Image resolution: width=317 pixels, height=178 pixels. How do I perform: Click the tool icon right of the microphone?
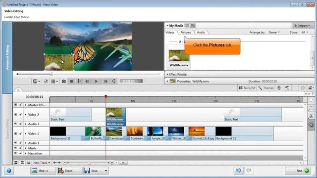pos(287,88)
